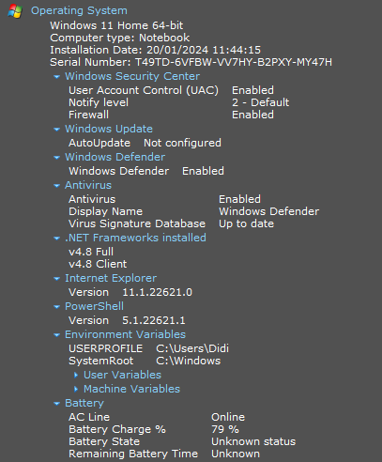
Task: Select the Serial Number line
Action: [x=191, y=62]
